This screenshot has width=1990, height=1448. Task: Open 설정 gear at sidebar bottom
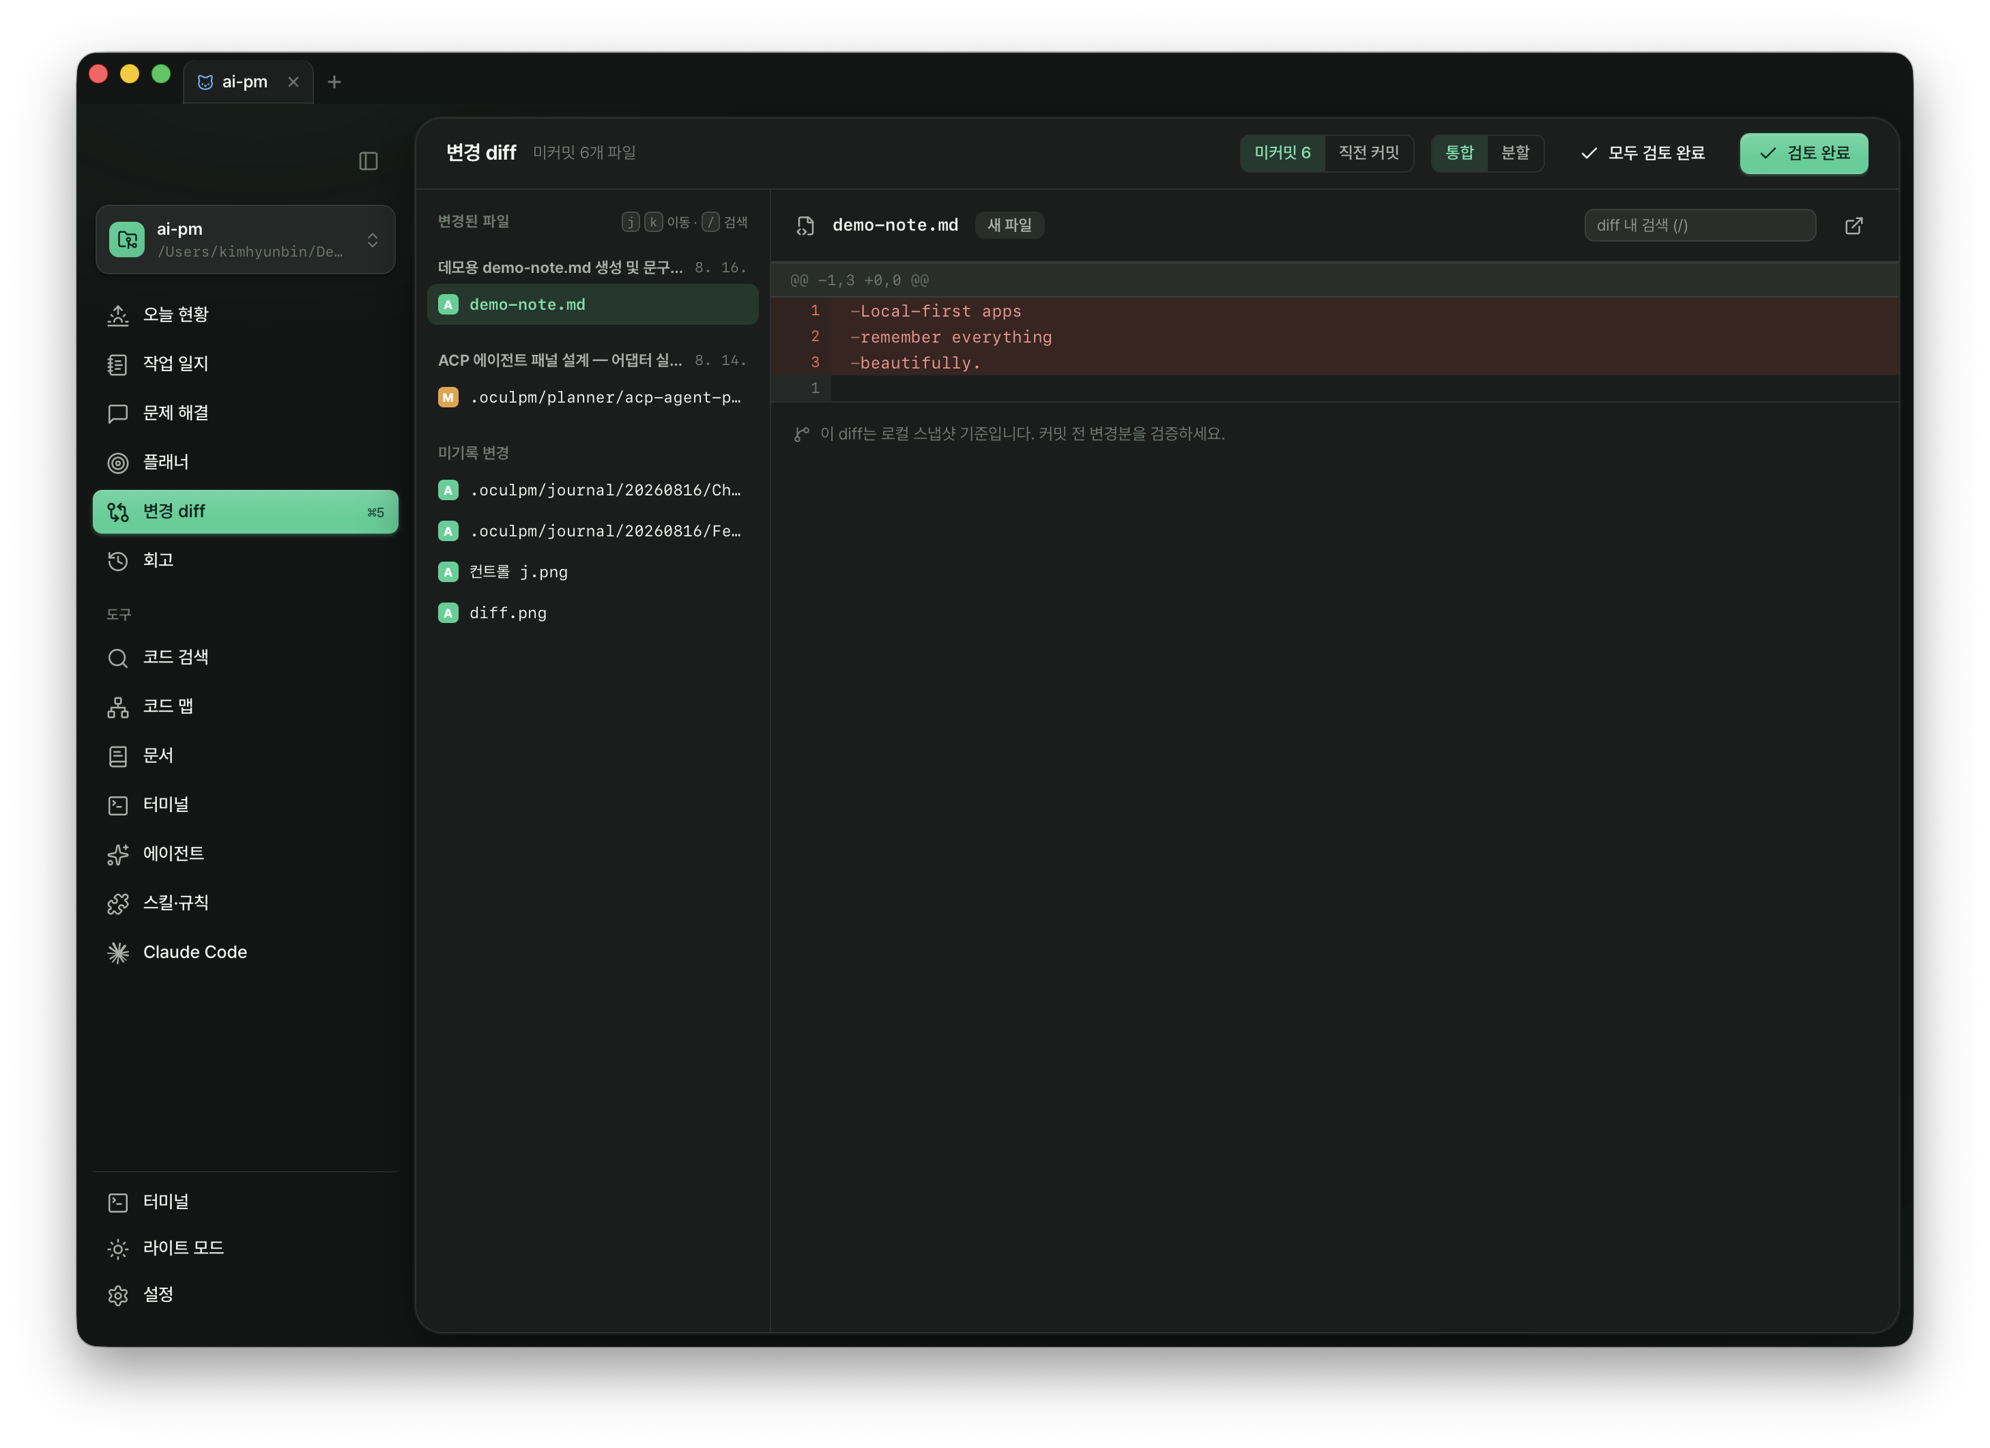pyautogui.click(x=245, y=1295)
